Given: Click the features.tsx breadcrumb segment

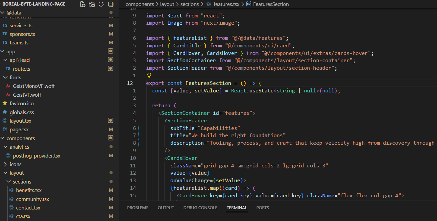Looking at the screenshot, I should coord(227,4).
